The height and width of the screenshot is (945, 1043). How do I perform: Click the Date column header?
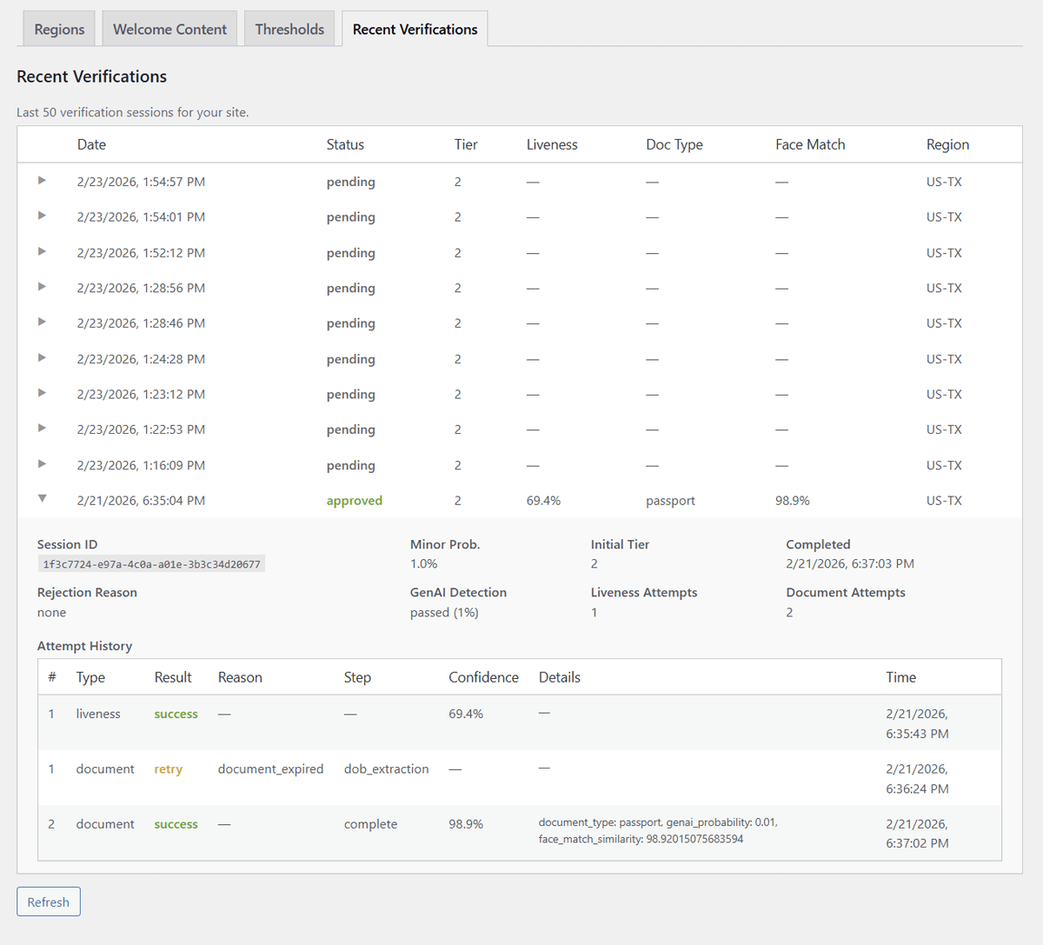[x=91, y=145]
